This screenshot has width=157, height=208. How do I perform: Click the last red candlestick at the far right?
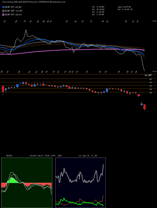pyautogui.click(x=144, y=107)
